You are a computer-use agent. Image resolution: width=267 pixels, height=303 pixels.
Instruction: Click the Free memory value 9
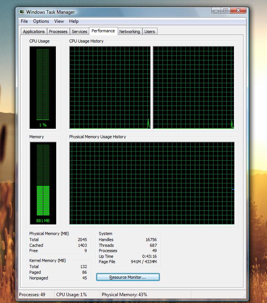85,251
